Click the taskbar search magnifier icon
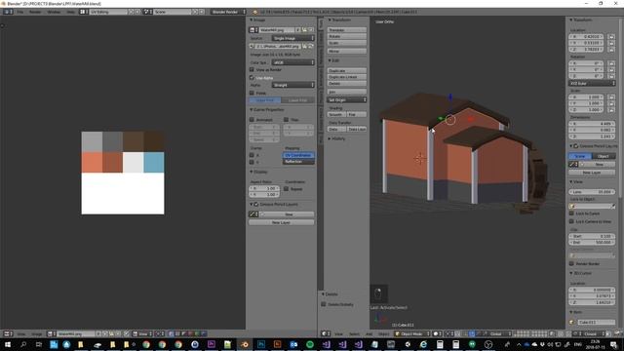624x351 pixels. click(x=23, y=344)
